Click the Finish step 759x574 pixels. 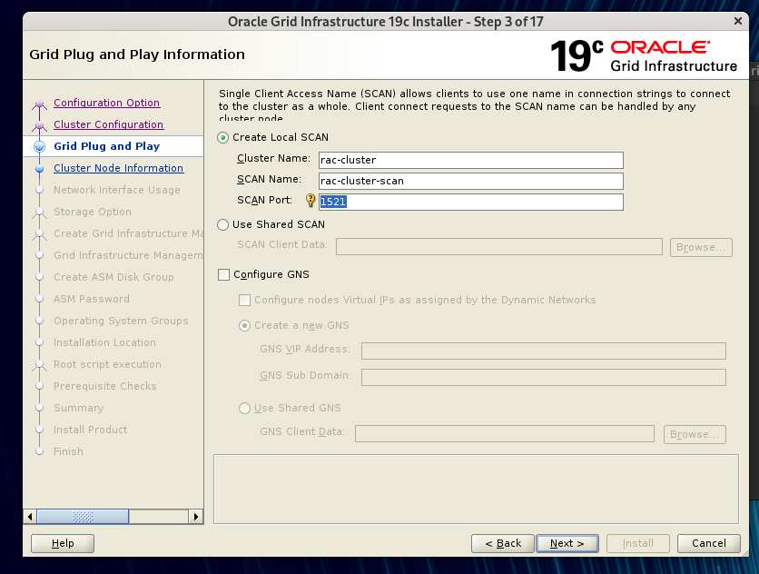click(68, 451)
